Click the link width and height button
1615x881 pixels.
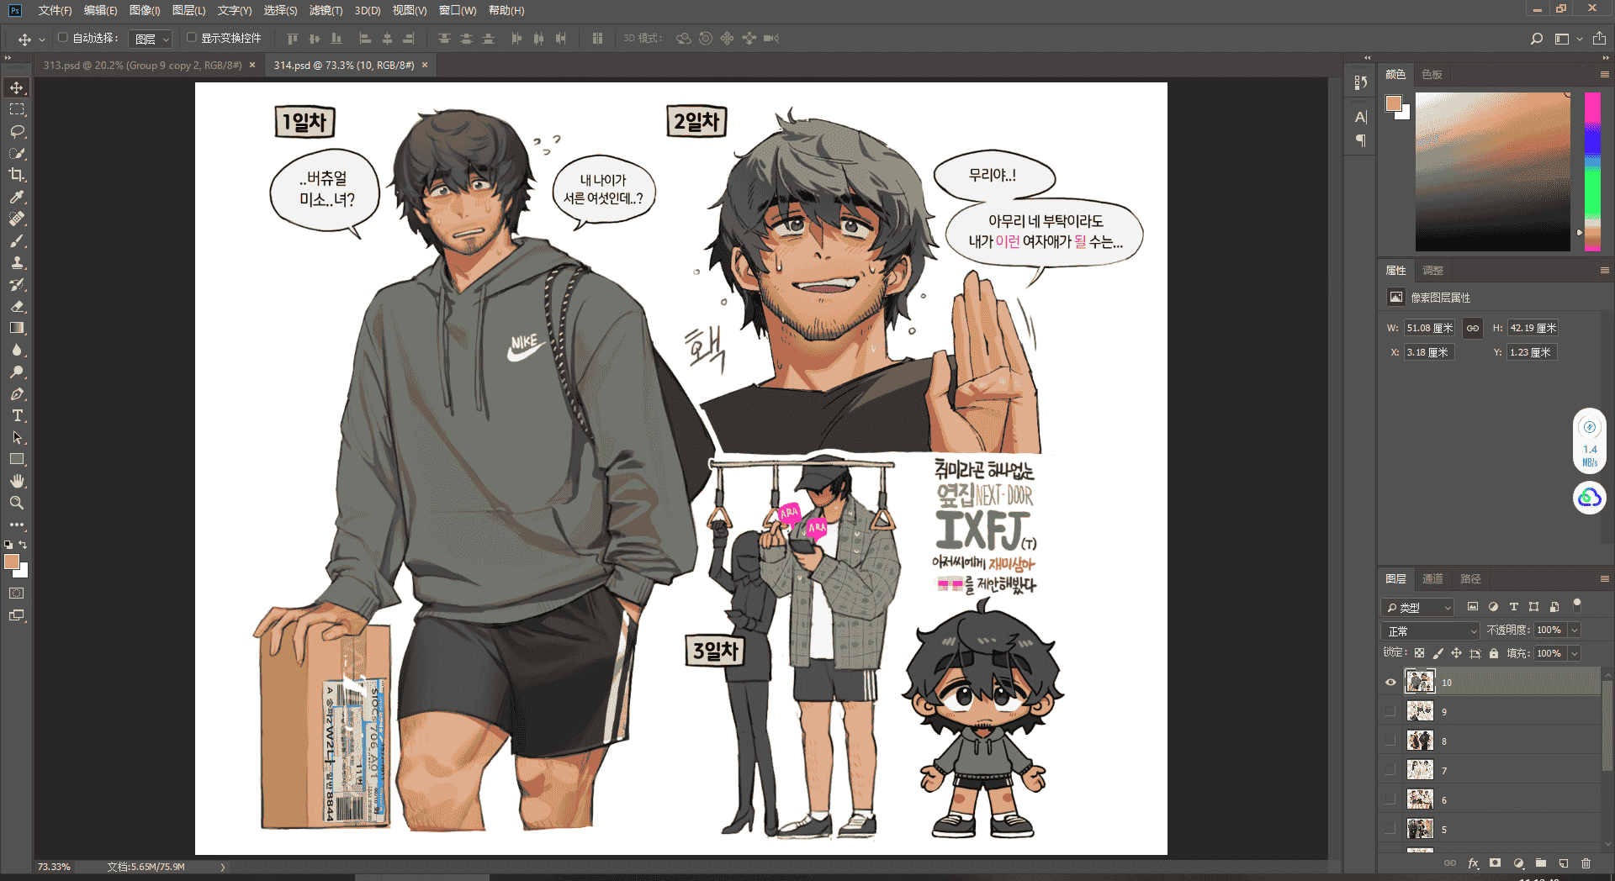coord(1473,328)
